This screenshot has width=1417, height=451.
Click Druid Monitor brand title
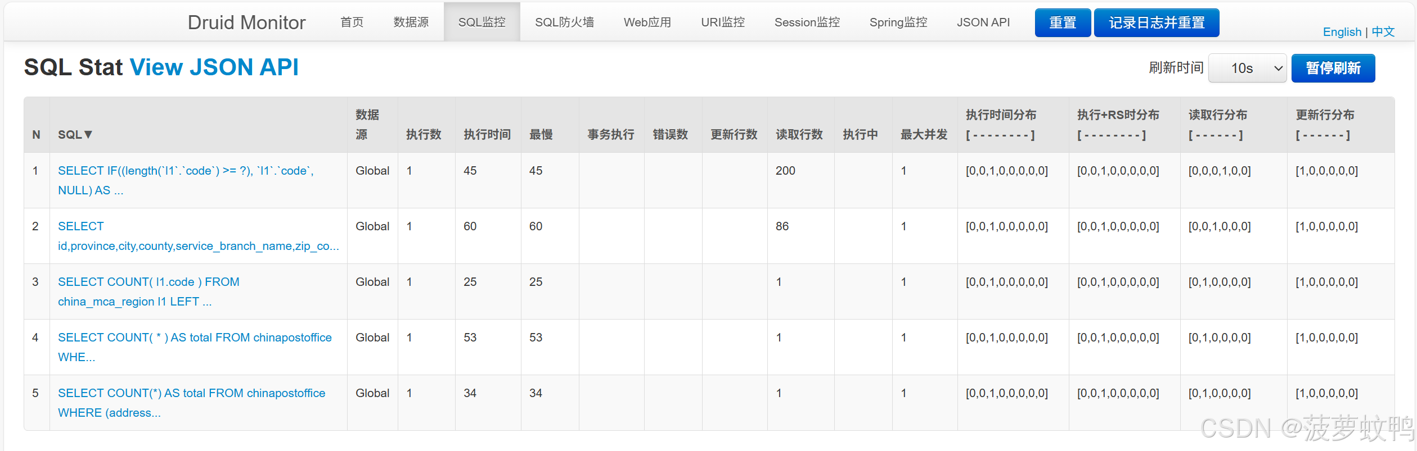click(x=246, y=22)
